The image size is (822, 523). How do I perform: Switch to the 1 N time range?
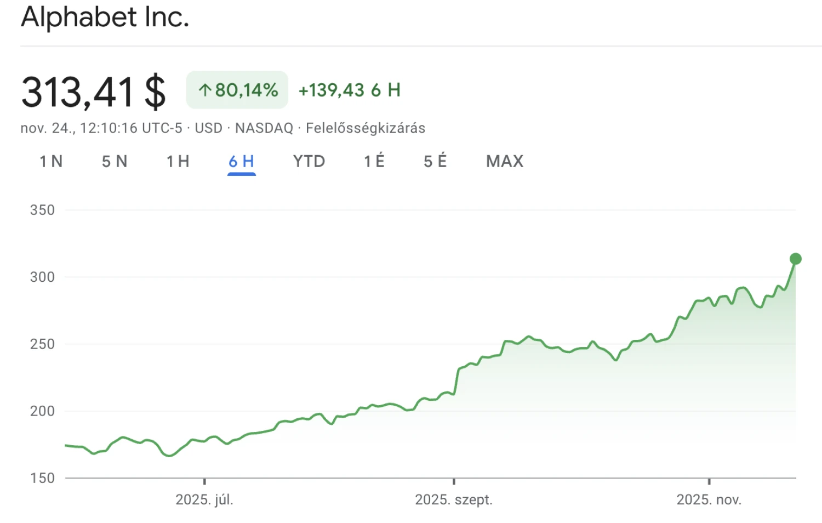(51, 161)
